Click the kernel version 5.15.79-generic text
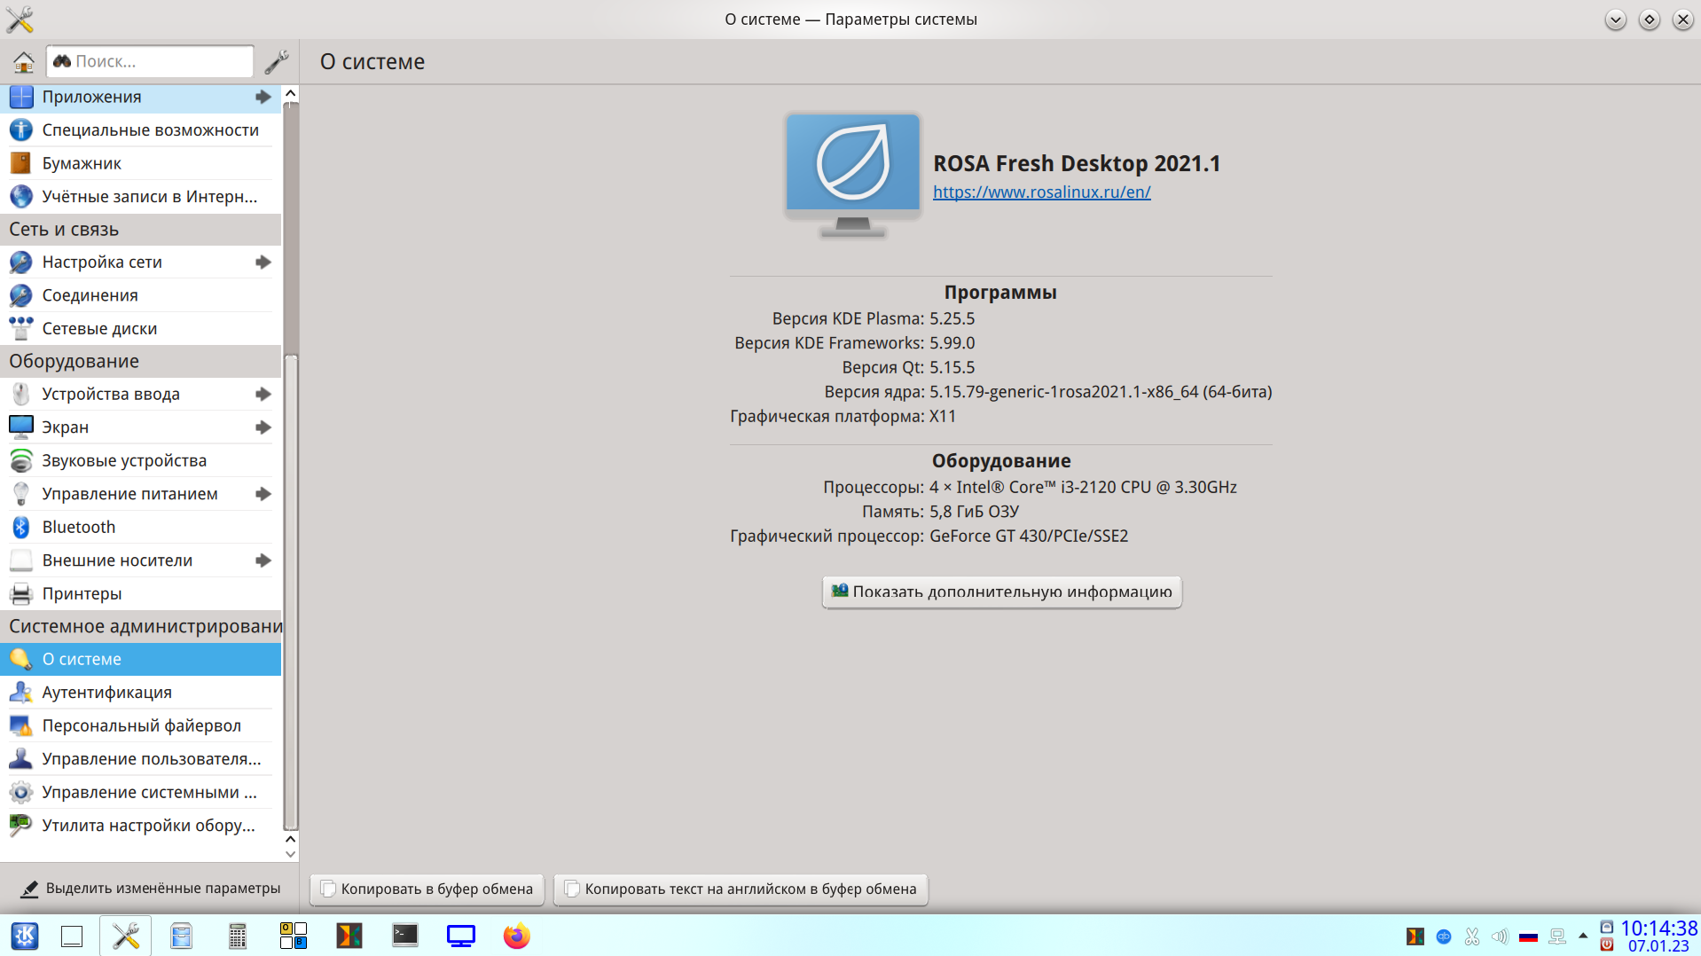Screen dimensions: 1701x956 (x=1101, y=392)
